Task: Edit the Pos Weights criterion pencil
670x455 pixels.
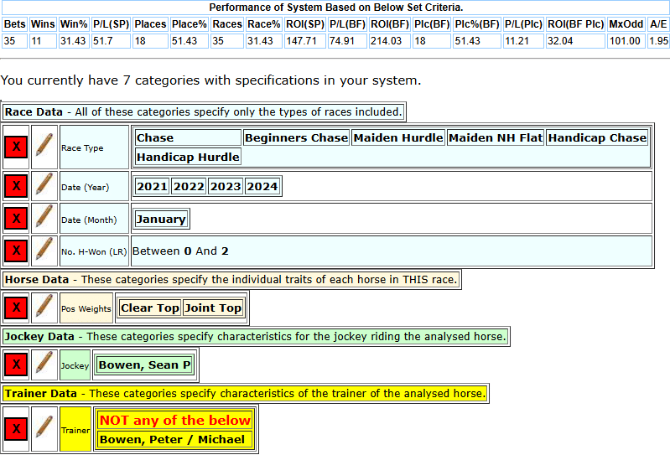Action: tap(44, 308)
